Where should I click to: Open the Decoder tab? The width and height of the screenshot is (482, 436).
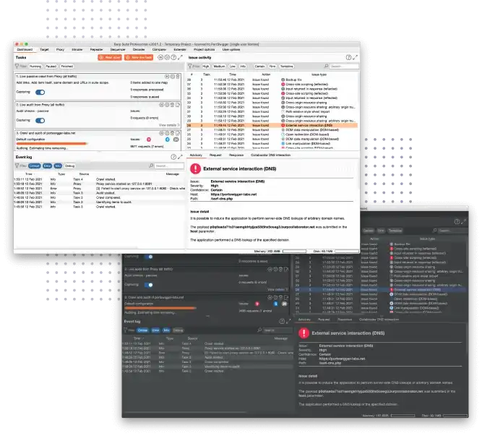tap(139, 49)
